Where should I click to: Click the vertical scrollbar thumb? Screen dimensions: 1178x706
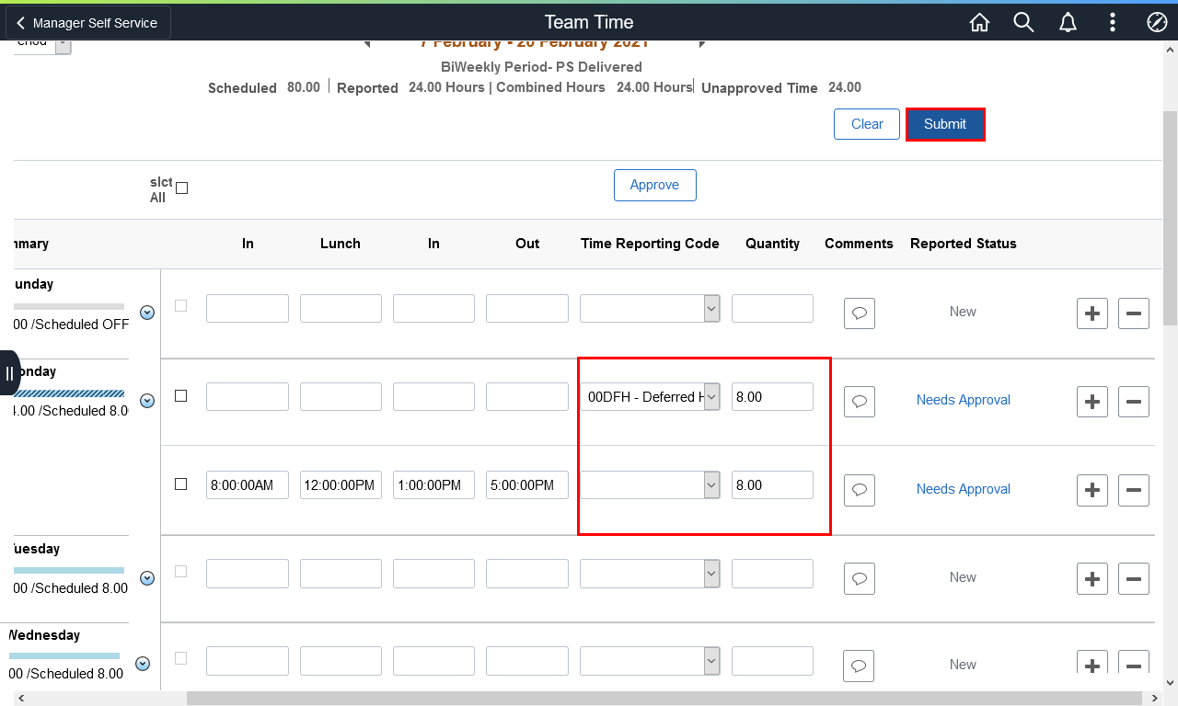tap(1171, 219)
